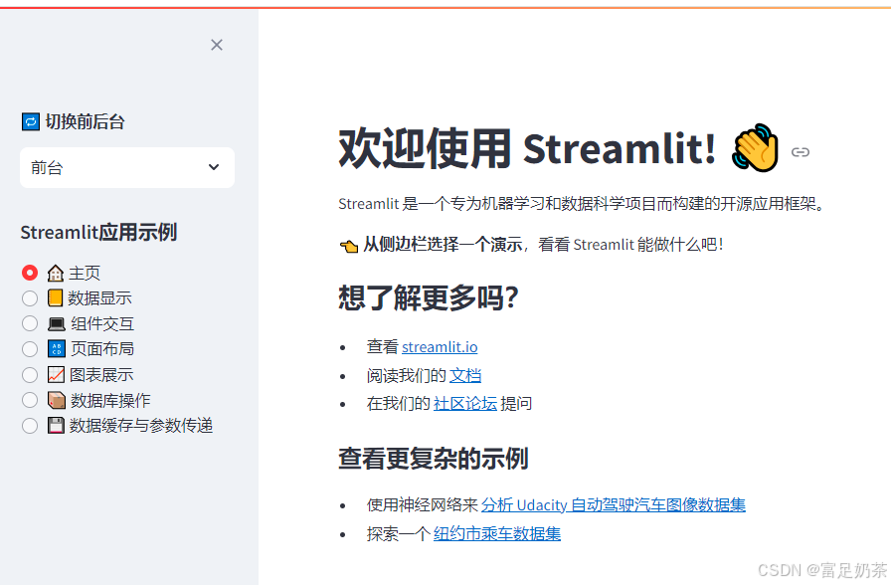Click the 想了解更多吗? heading
Image resolution: width=891 pixels, height=585 pixels.
429,297
